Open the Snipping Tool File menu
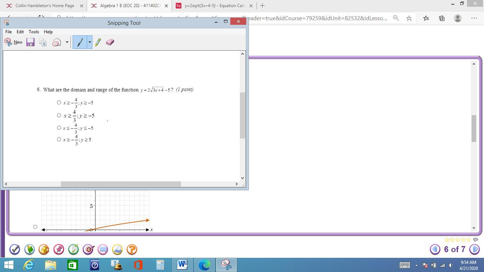Screen dimensions: 484x272 [x=9, y=32]
